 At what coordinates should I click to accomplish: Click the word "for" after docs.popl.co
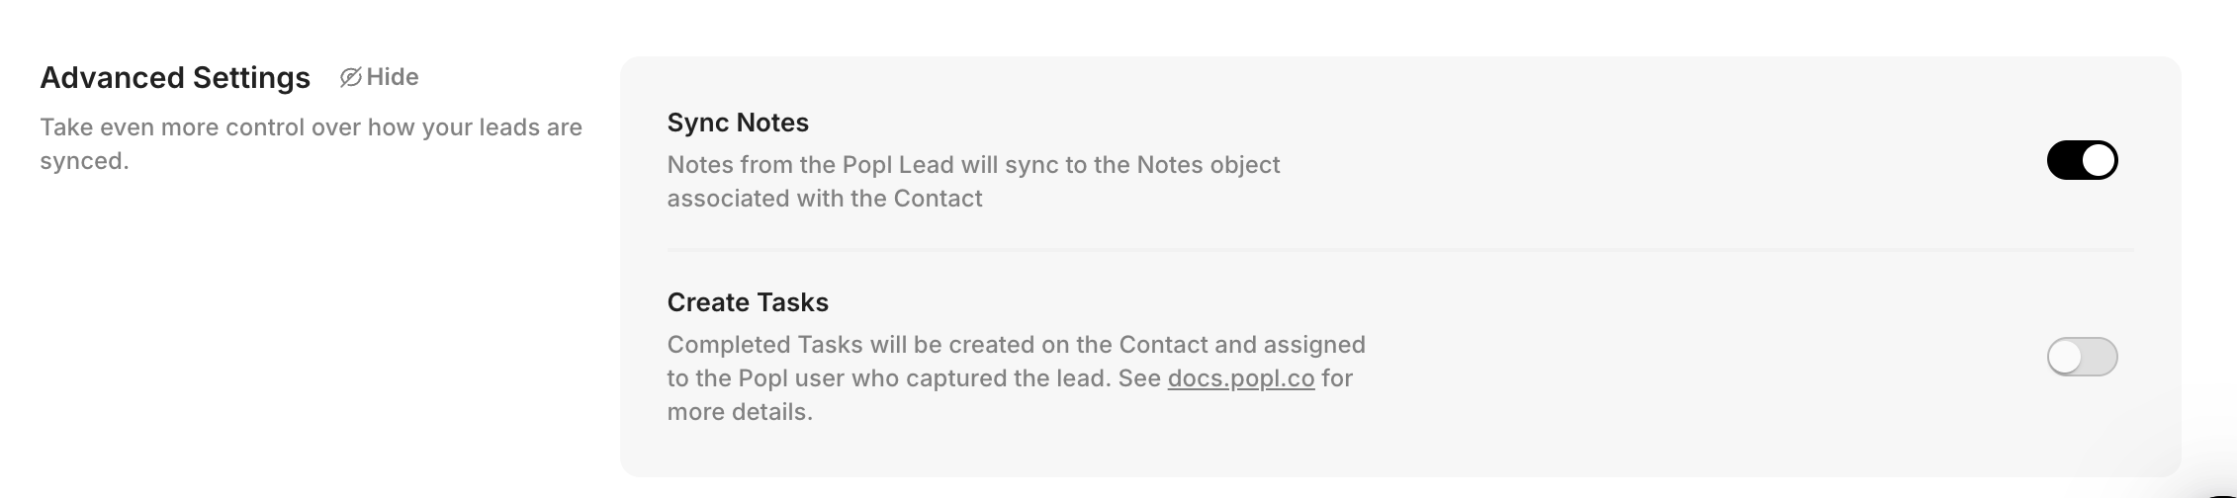tap(1337, 378)
